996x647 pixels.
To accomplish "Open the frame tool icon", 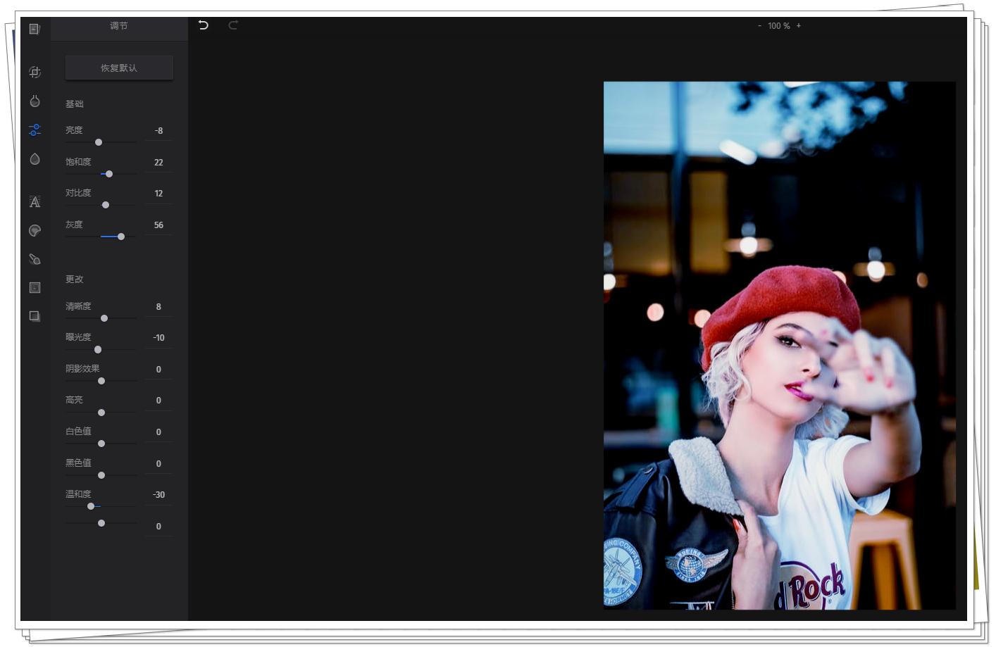I will 35,288.
